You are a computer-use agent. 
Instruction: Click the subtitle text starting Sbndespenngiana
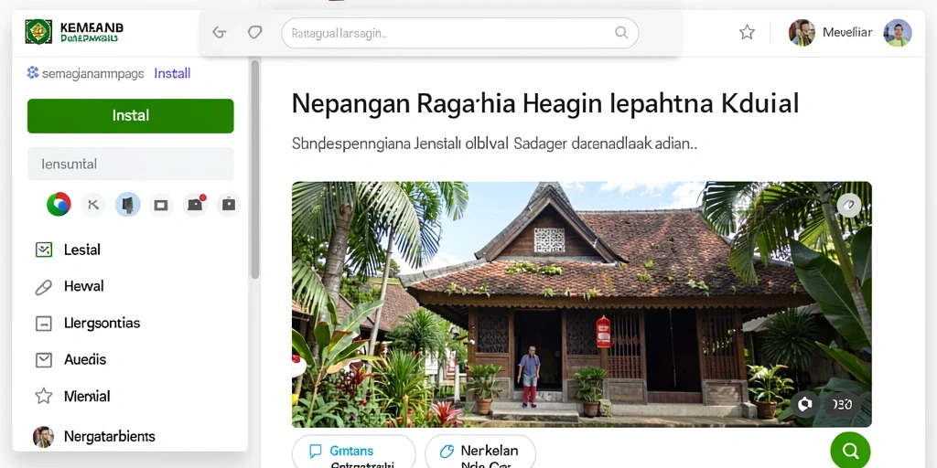pyautogui.click(x=495, y=144)
